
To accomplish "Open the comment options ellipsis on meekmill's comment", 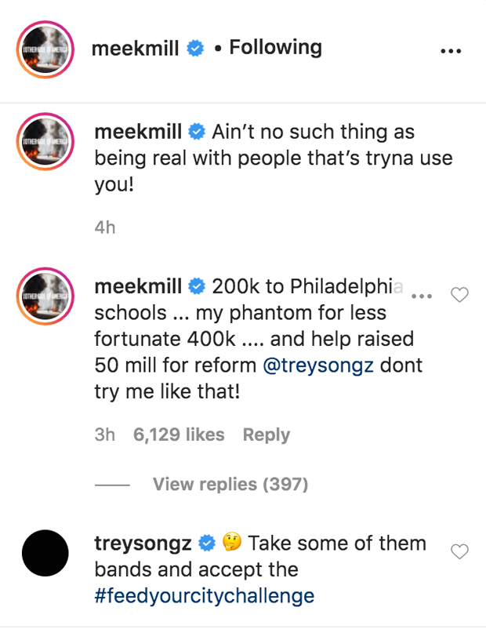I will tap(422, 296).
